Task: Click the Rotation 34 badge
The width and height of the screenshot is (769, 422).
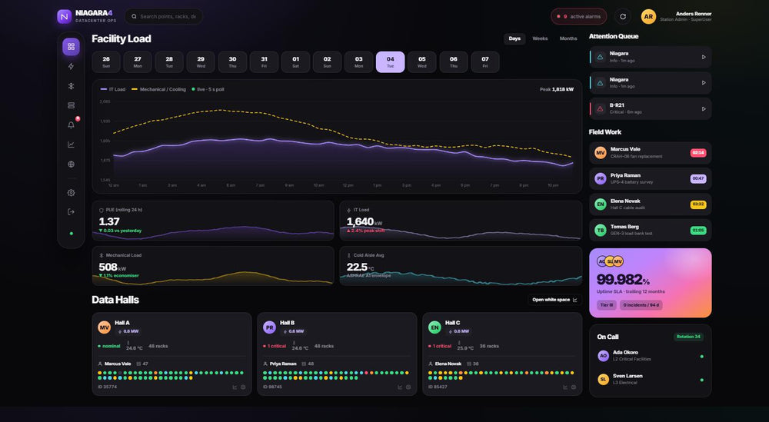Action: [688, 337]
